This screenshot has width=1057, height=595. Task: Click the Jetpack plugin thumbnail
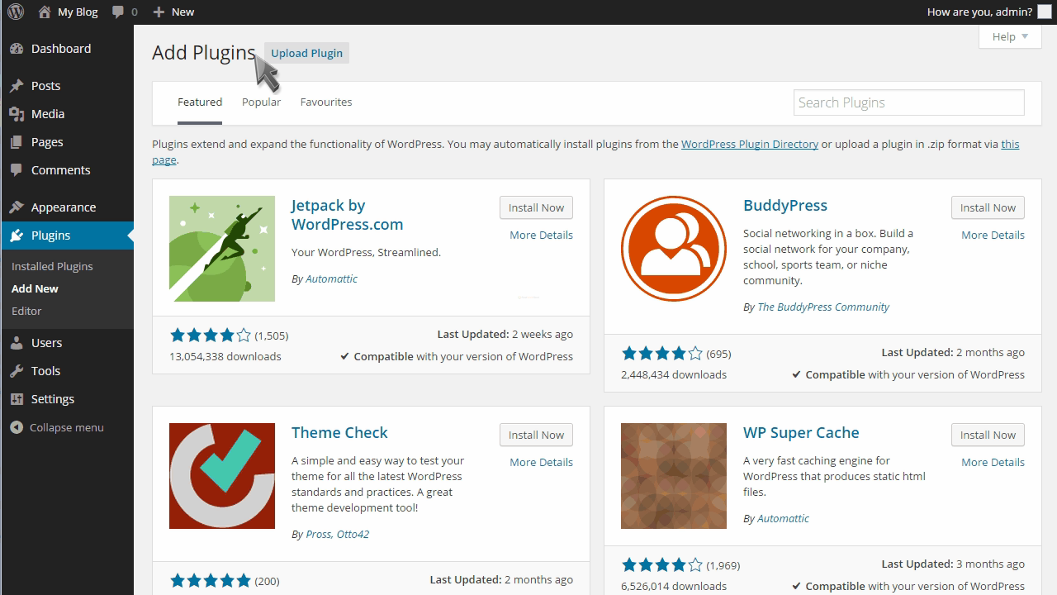point(222,249)
